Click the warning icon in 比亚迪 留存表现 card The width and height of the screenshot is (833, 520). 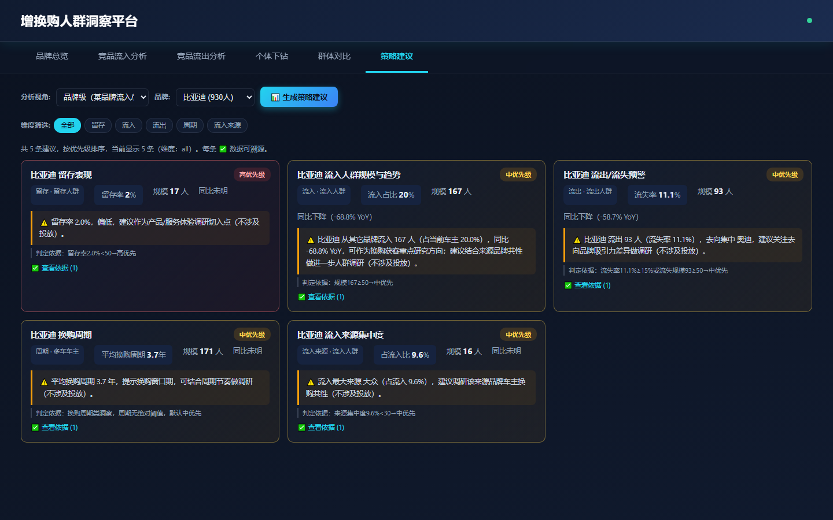coord(44,222)
